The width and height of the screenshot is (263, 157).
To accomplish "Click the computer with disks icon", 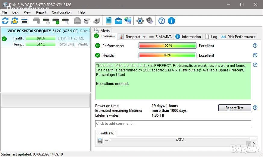I will pos(97,21).
